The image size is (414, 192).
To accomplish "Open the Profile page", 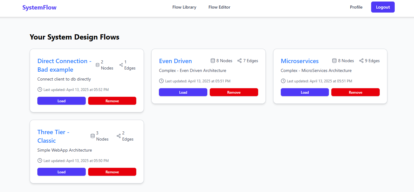I will 356,7.
